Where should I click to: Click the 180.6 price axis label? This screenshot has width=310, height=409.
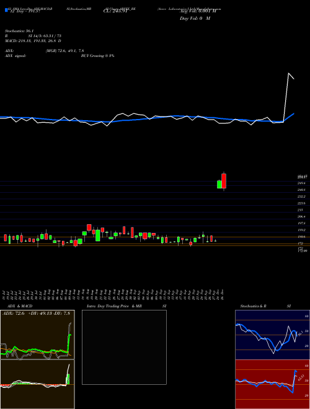pyautogui.click(x=301, y=237)
